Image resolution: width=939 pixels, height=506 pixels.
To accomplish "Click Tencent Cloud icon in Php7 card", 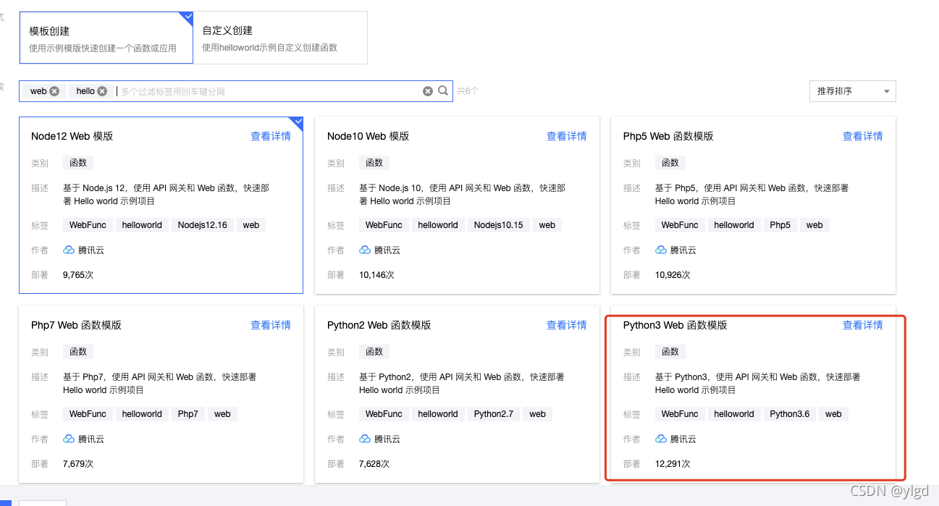I will [69, 439].
